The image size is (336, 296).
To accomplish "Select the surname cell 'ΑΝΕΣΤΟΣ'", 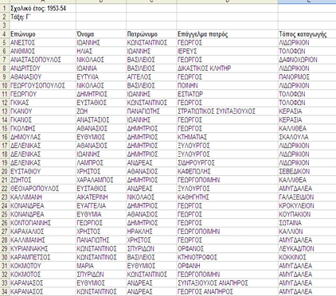I will click(42, 43).
